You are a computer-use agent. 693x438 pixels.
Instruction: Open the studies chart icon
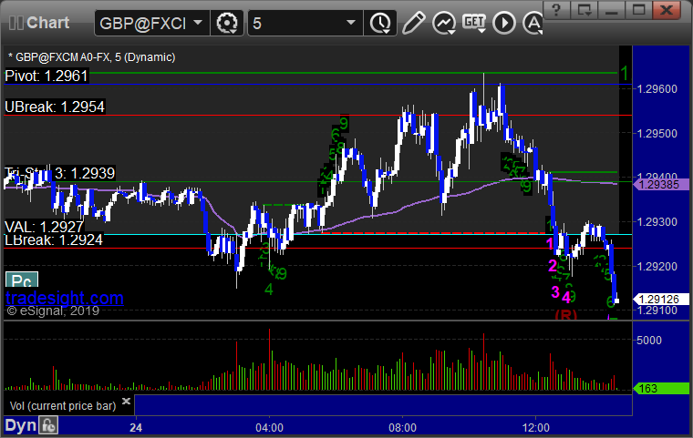pos(444,23)
